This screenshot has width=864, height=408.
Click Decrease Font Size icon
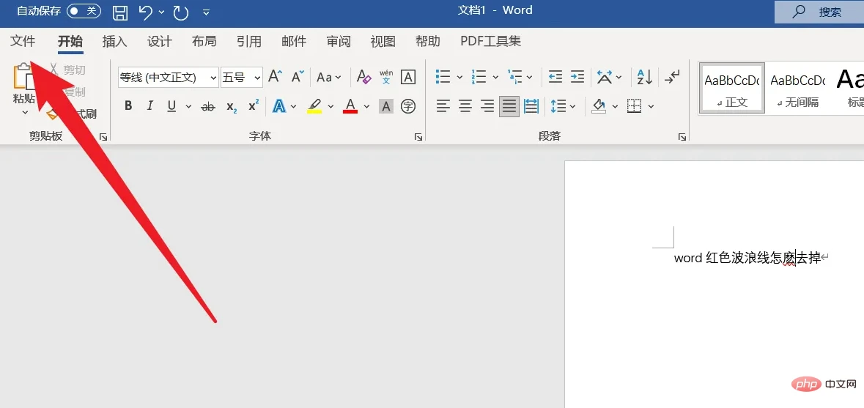[x=298, y=77]
